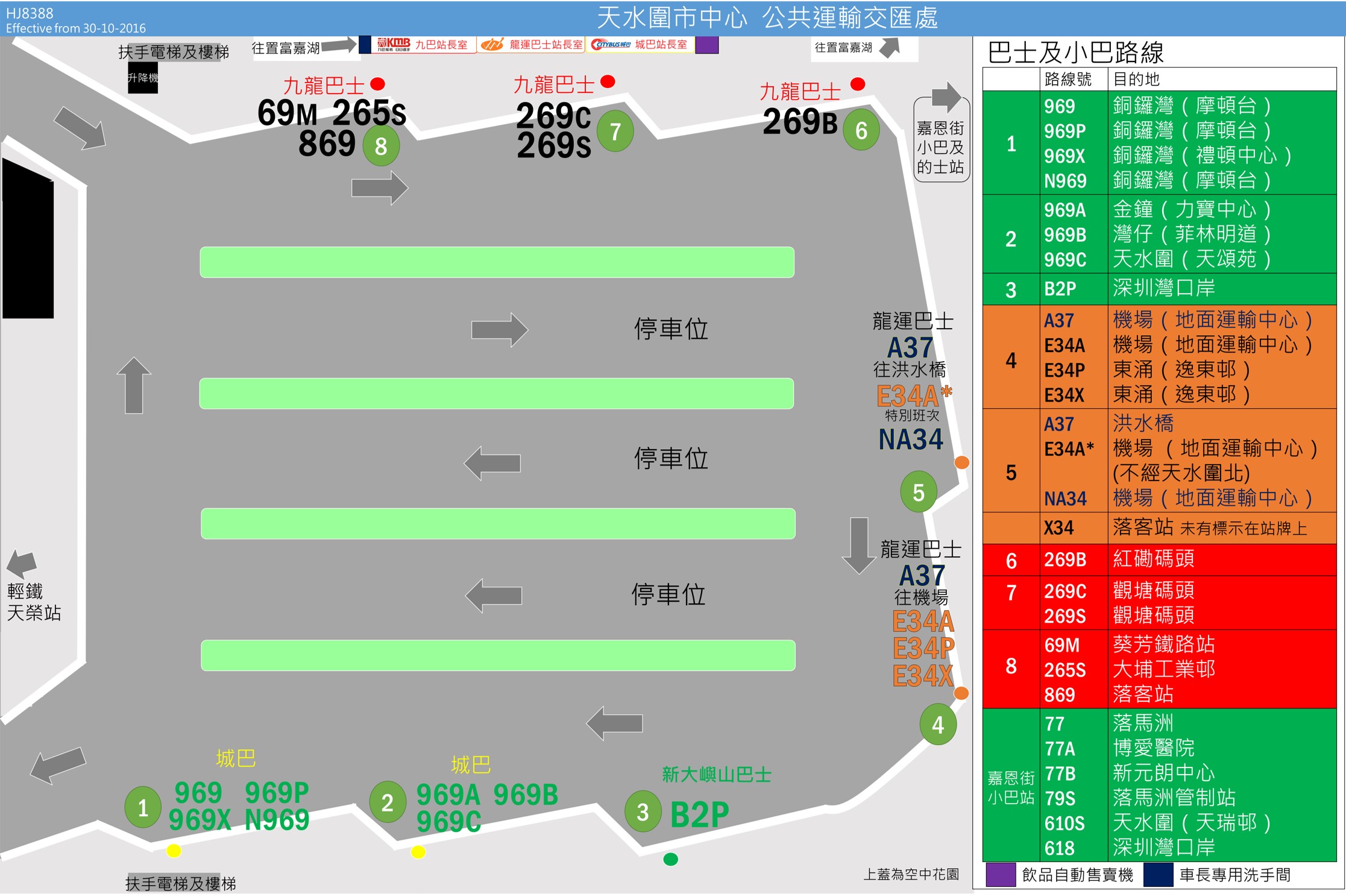
Task: Click the X34 落客站 row
Action: point(1160,528)
